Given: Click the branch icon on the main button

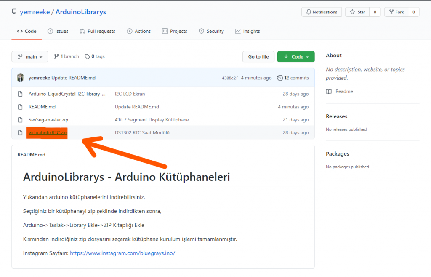Looking at the screenshot, I should (20, 57).
